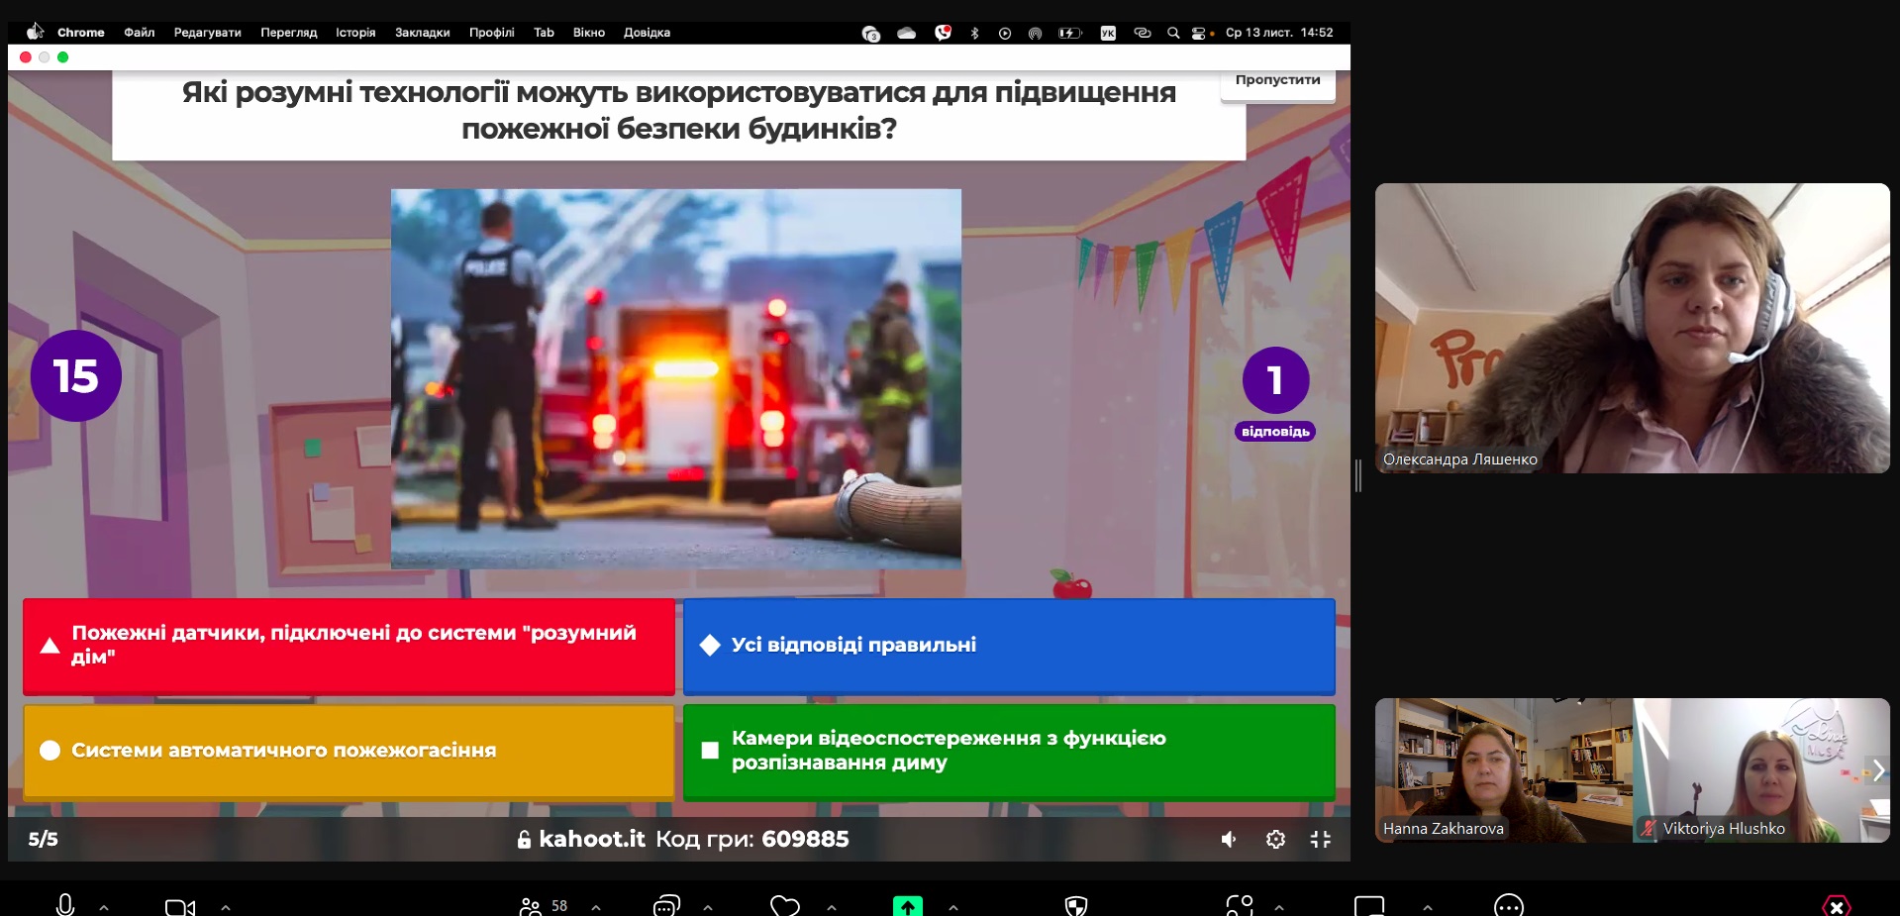This screenshot has height=916, width=1900.
Task: Open host tools shield icon
Action: [x=1075, y=905]
